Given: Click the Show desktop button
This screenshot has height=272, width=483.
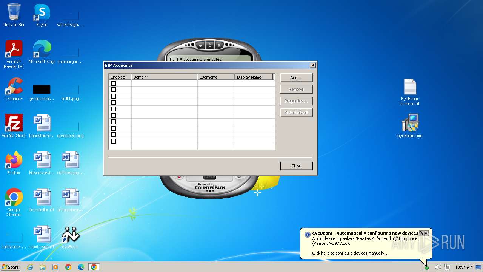Looking at the screenshot, I should [x=479, y=267].
